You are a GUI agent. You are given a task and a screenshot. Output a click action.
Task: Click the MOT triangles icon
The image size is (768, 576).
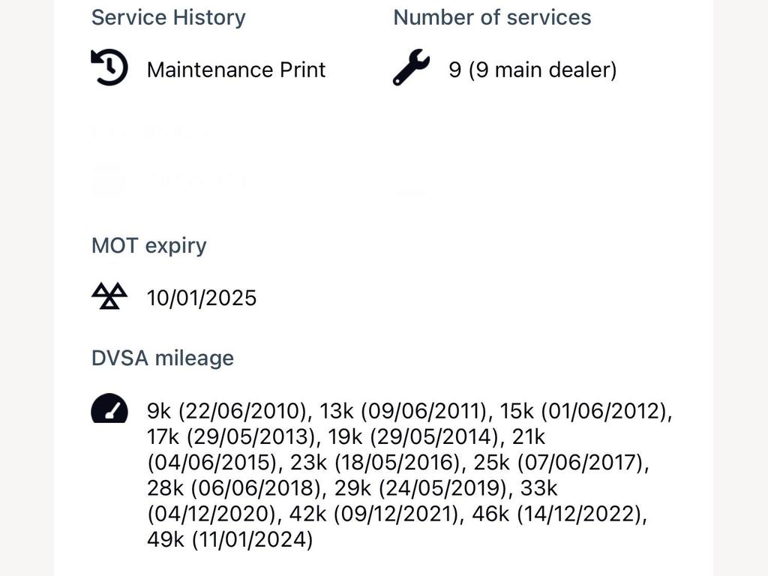pos(109,295)
